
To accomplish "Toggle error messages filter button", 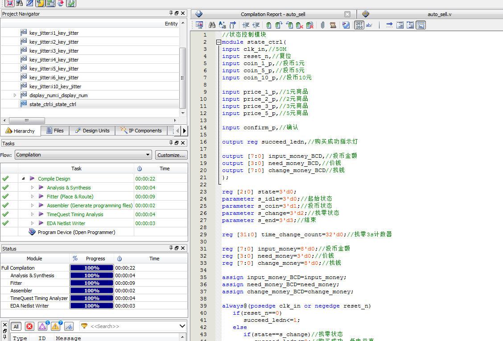I will pyautogui.click(x=29, y=326).
